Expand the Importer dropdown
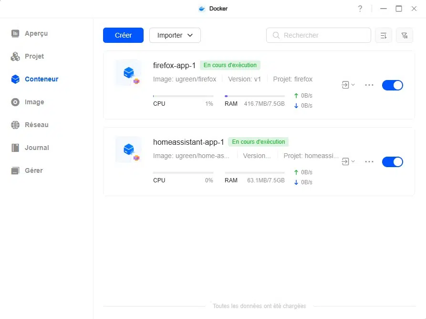426x319 pixels. (175, 35)
